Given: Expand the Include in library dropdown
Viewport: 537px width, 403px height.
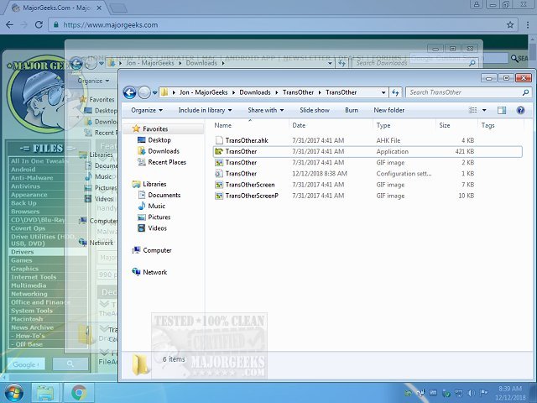Looking at the screenshot, I should coord(206,110).
